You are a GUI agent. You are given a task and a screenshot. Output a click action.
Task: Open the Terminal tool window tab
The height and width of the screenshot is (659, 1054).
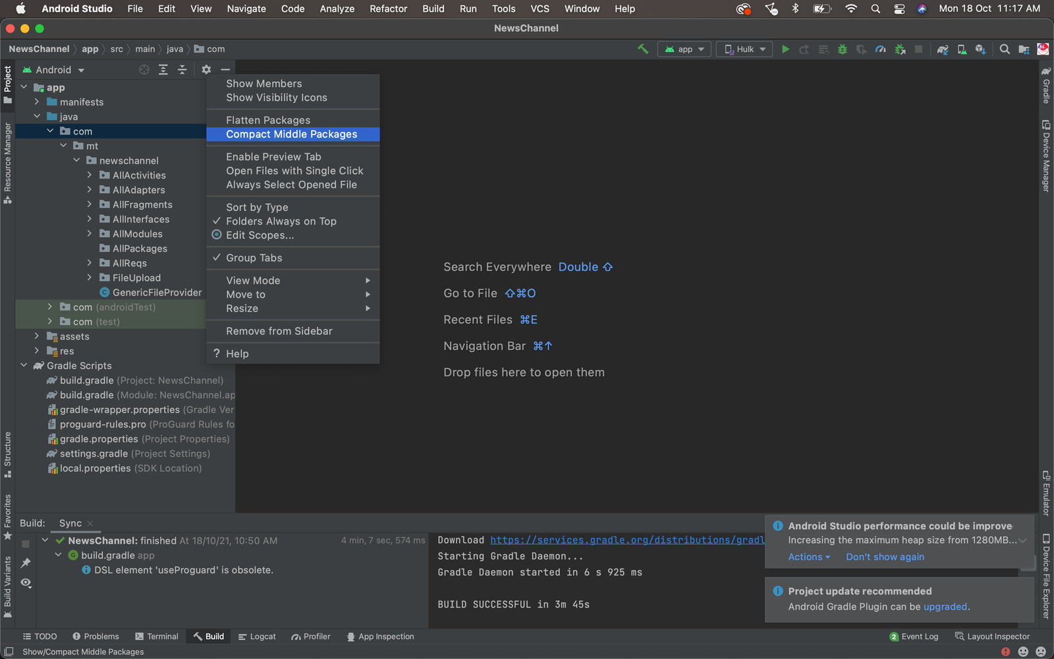(157, 637)
